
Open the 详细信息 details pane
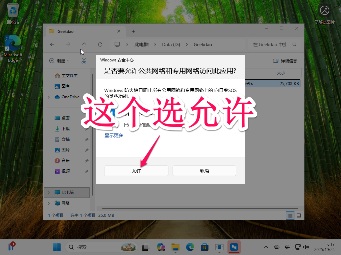(x=285, y=60)
